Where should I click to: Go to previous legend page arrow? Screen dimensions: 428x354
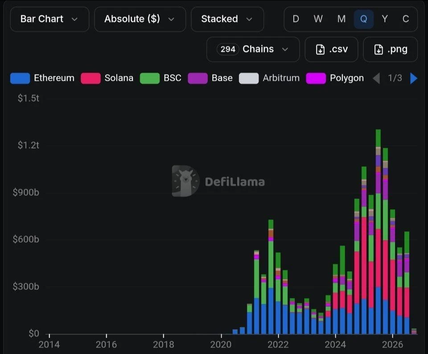tap(376, 78)
